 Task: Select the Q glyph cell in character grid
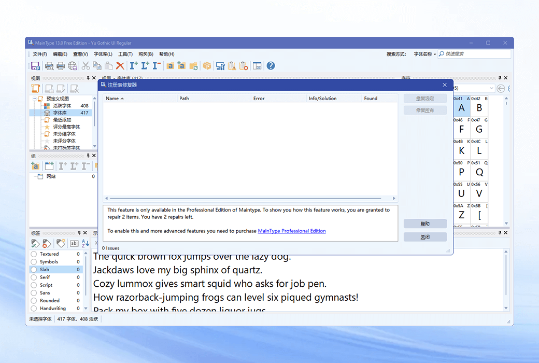click(x=479, y=169)
